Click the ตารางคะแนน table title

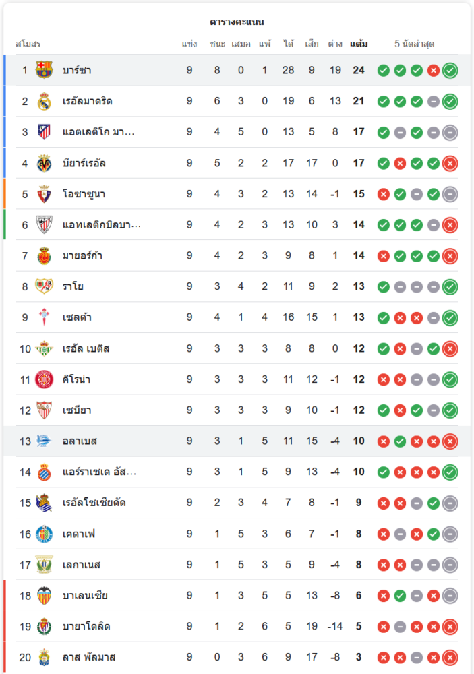pos(237,22)
